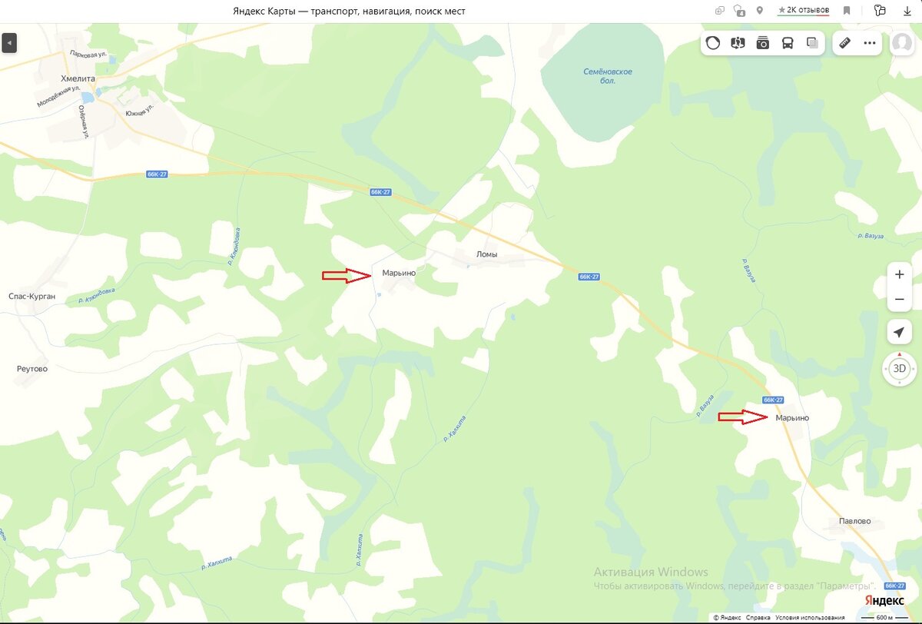Open the location pin permission icon
The width and height of the screenshot is (922, 624).
(760, 10)
